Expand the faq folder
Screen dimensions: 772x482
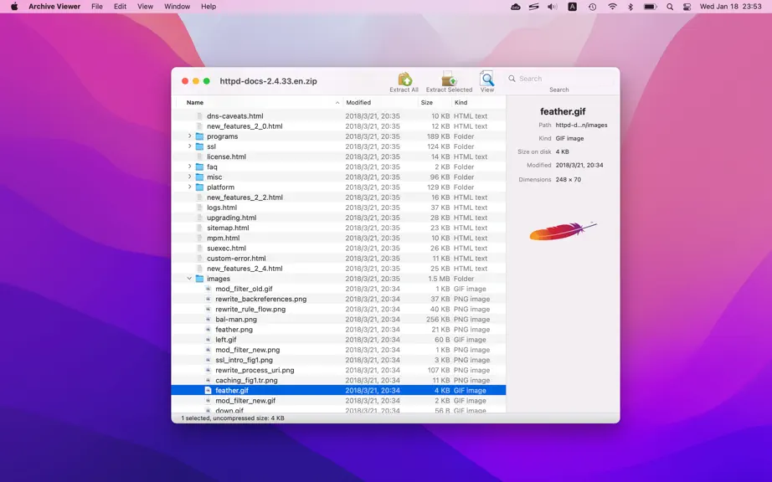click(189, 167)
